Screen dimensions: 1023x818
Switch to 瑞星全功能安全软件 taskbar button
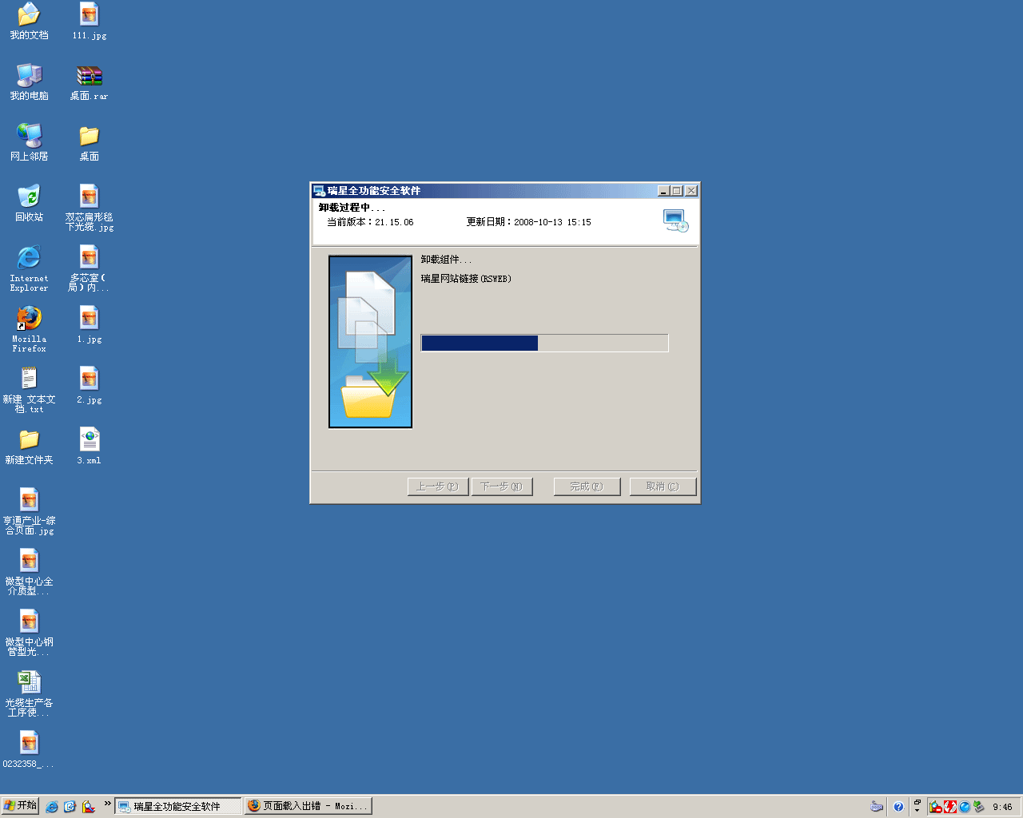pyautogui.click(x=178, y=807)
